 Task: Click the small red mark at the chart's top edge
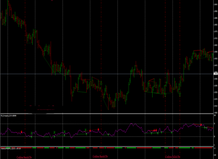pyautogui.click(x=52, y=0)
